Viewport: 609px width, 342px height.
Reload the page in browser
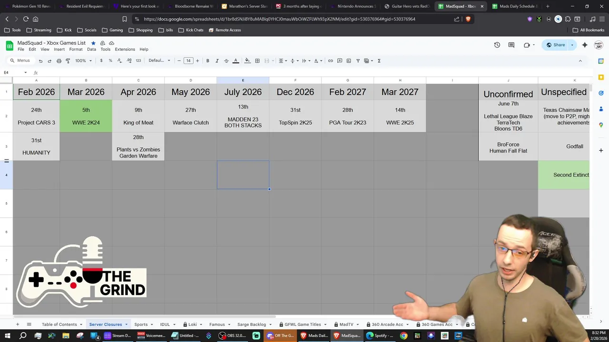(x=26, y=19)
